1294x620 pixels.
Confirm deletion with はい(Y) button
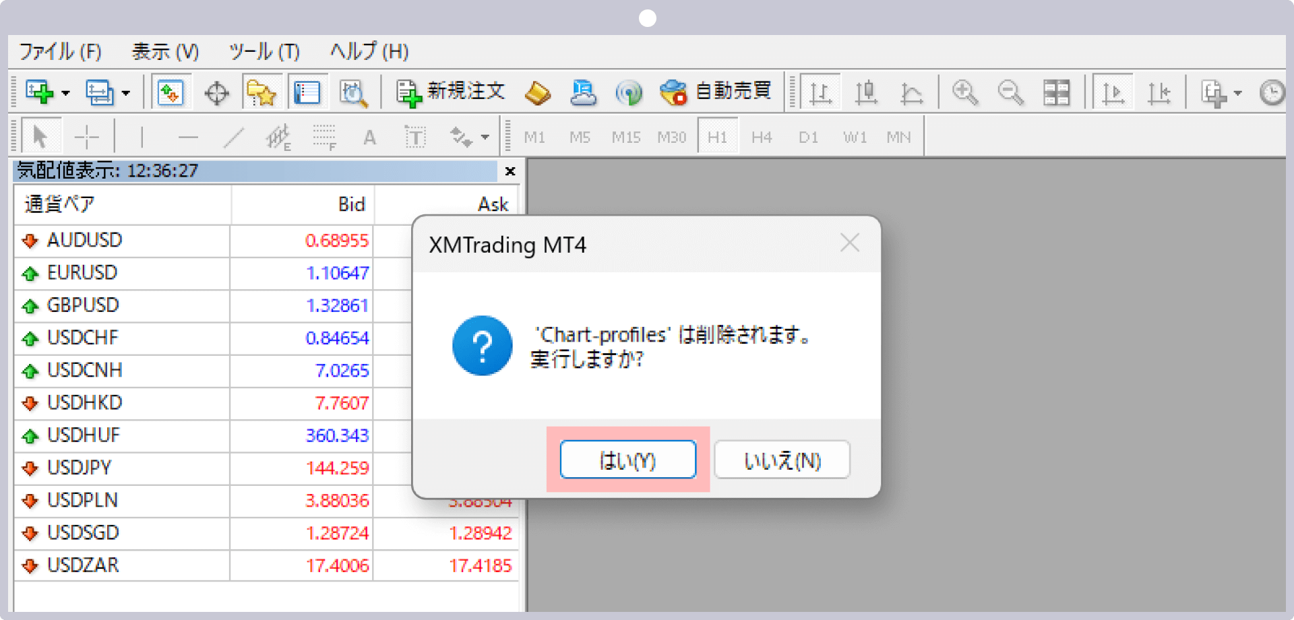click(x=628, y=460)
